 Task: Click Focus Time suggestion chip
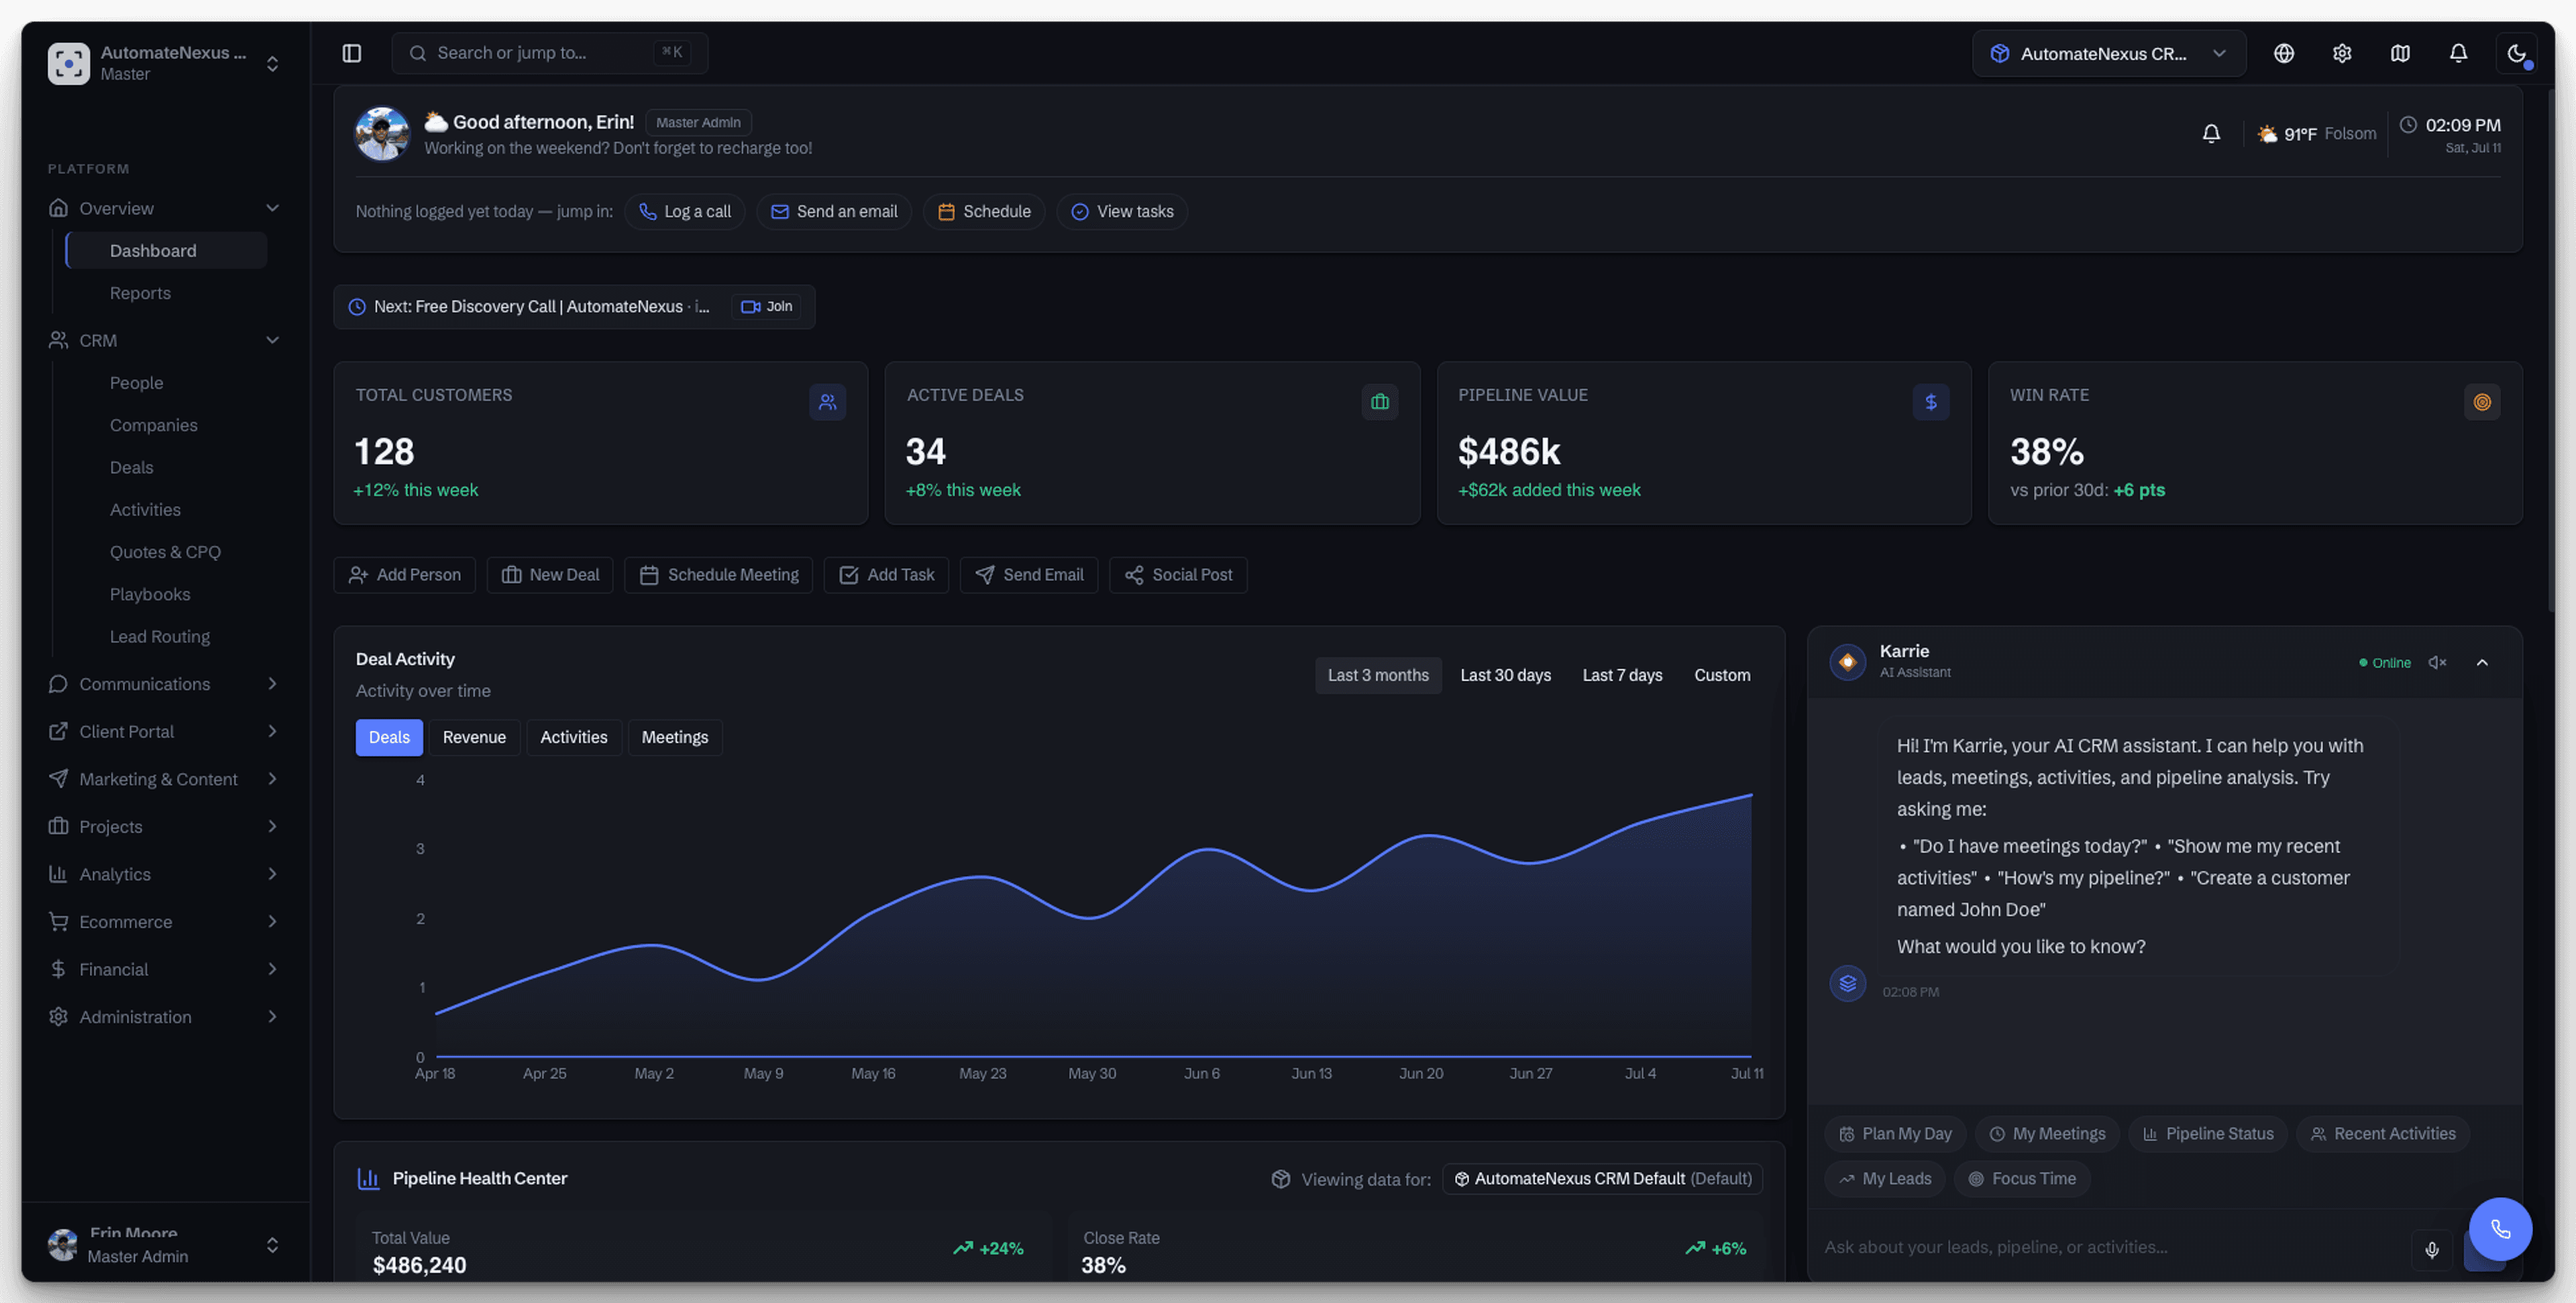click(2021, 1178)
